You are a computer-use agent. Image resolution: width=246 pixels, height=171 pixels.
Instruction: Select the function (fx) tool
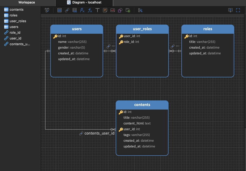[x=90, y=10]
